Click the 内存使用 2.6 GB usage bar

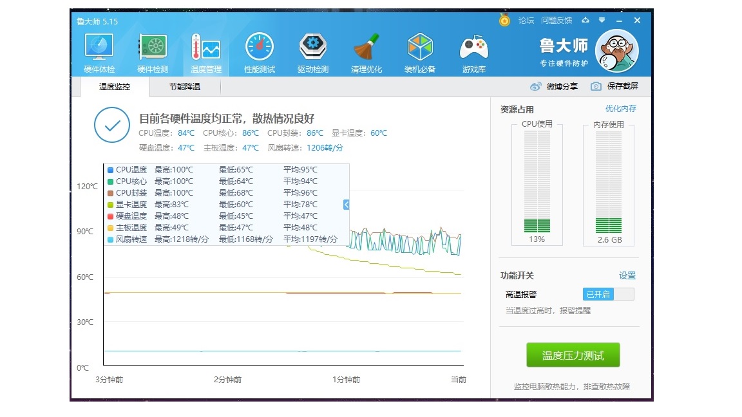(609, 182)
